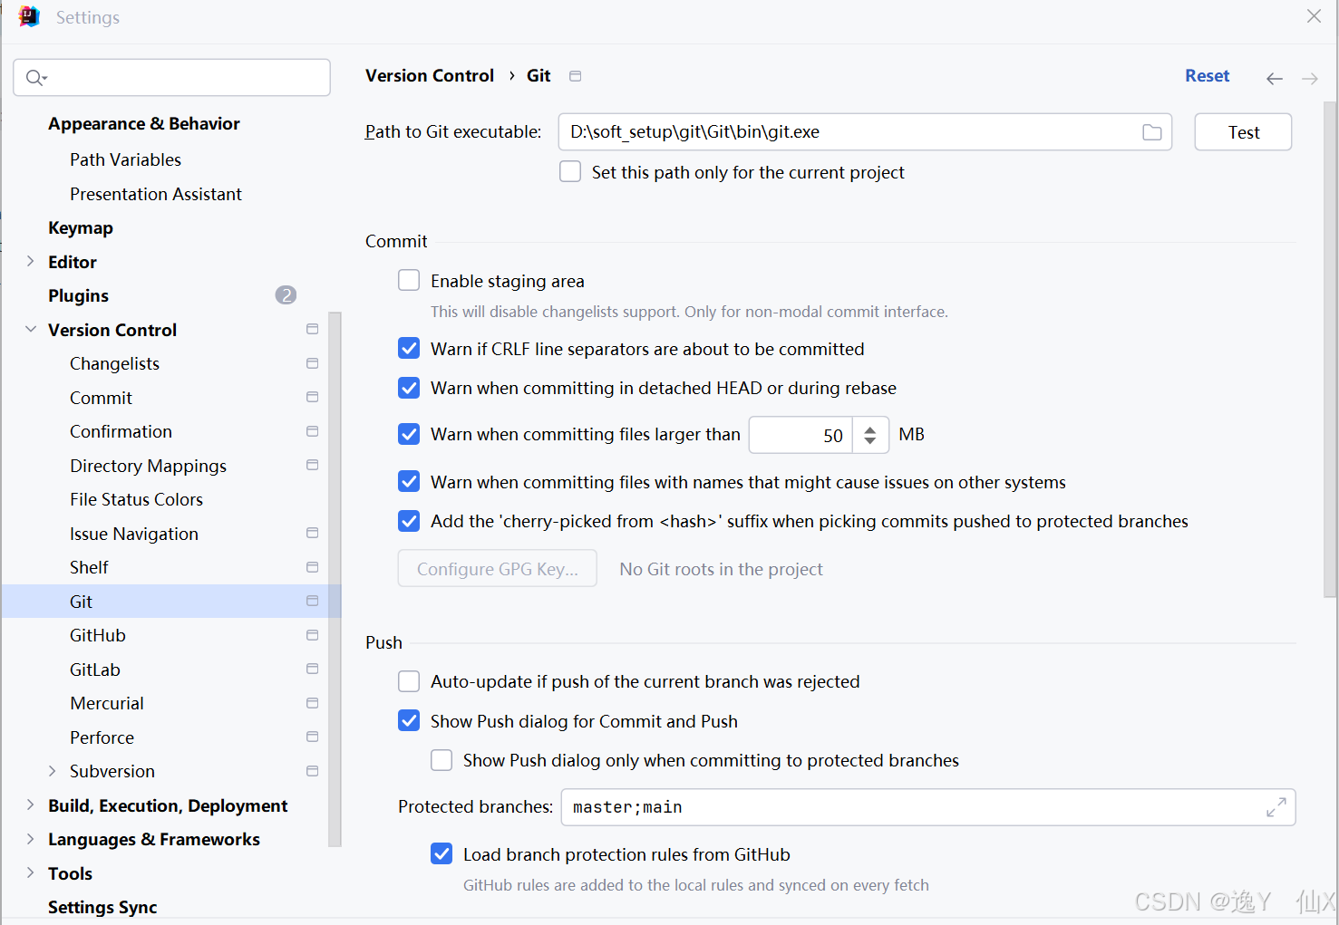
Task: Click project icon beside Confirmation row
Action: (312, 431)
